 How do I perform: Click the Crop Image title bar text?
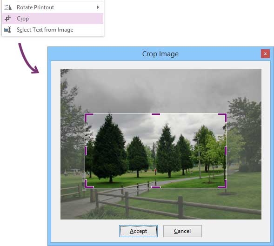[160, 54]
